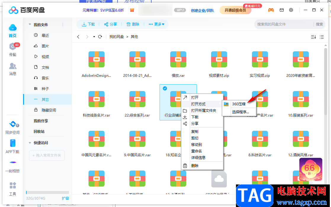331x207 pixels.
Task: Open the 元宵特惠 SVIP promo link
Action: click(103, 10)
